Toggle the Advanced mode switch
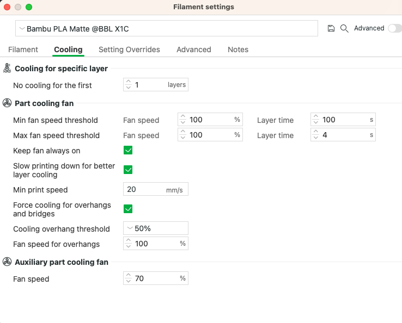 (395, 28)
